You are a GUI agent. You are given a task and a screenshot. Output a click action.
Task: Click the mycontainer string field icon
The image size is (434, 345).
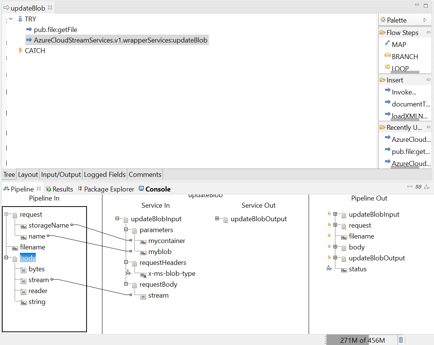click(x=143, y=242)
